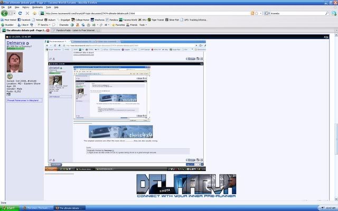The width and height of the screenshot is (338, 211).
Task: Open the File menu
Action: point(3,7)
